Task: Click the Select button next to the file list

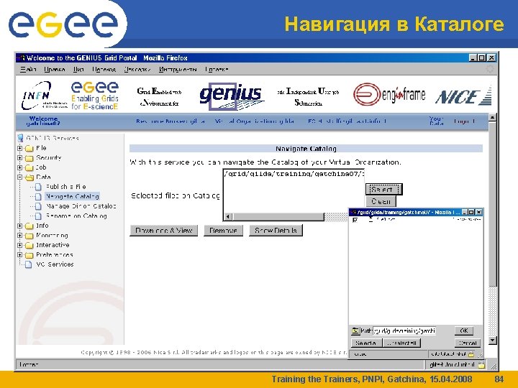Action: coord(384,190)
